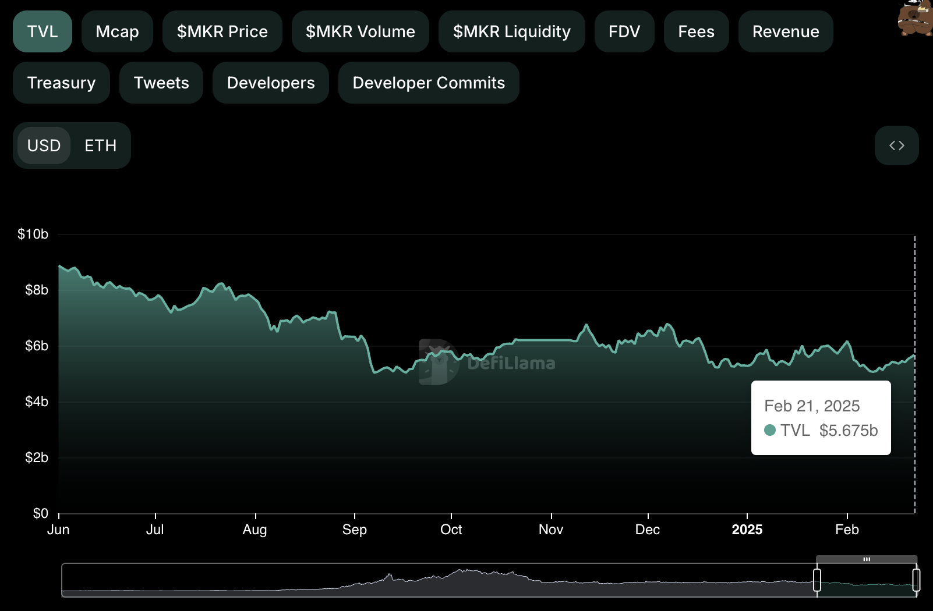This screenshot has height=611, width=933.
Task: Show Developers data on chart
Action: click(271, 83)
